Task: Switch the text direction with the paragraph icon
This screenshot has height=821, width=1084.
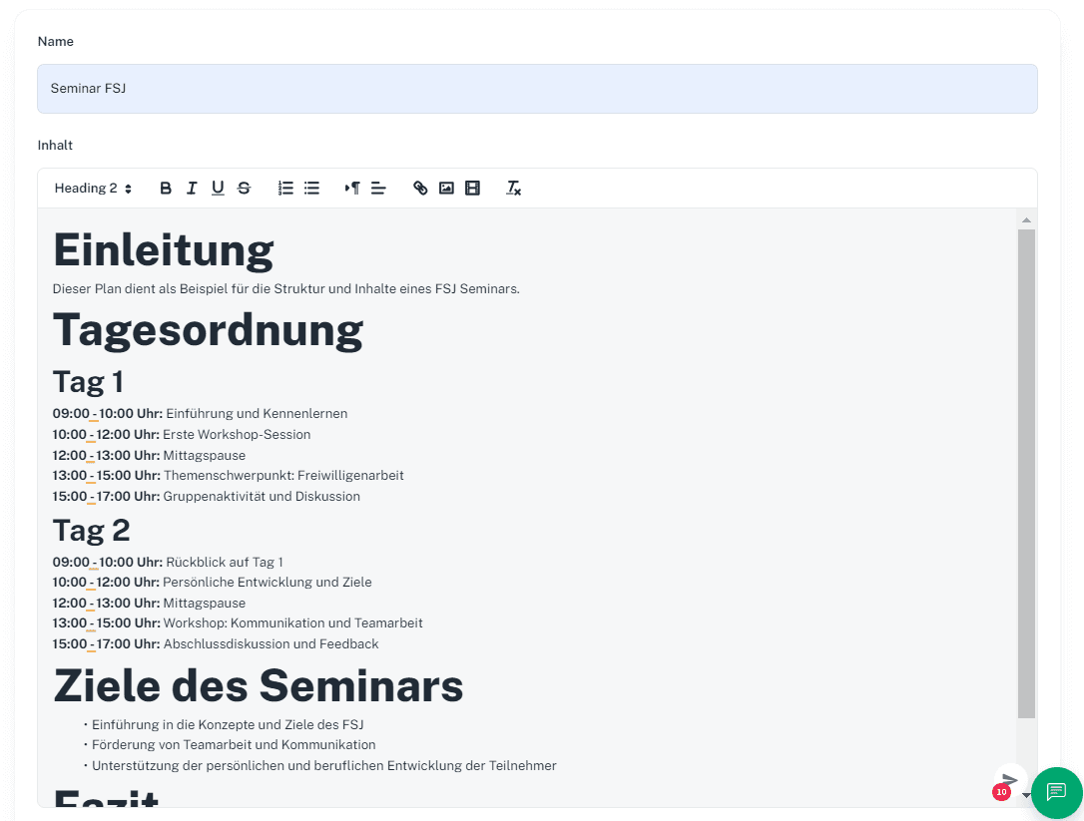Action: [352, 188]
